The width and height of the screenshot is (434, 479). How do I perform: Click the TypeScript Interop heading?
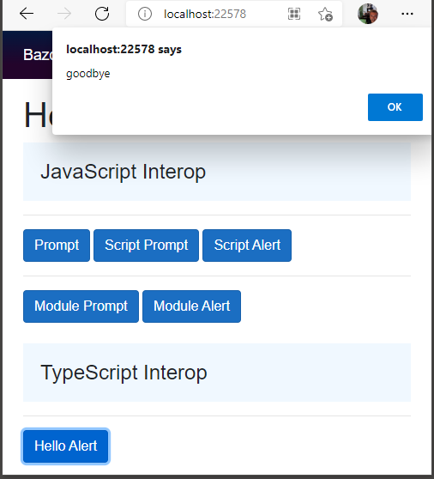[124, 373]
